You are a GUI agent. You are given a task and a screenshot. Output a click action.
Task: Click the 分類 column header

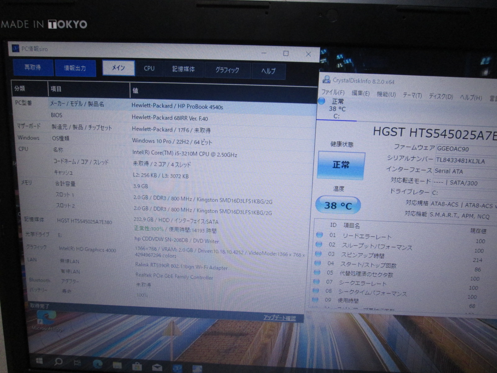pos(30,89)
